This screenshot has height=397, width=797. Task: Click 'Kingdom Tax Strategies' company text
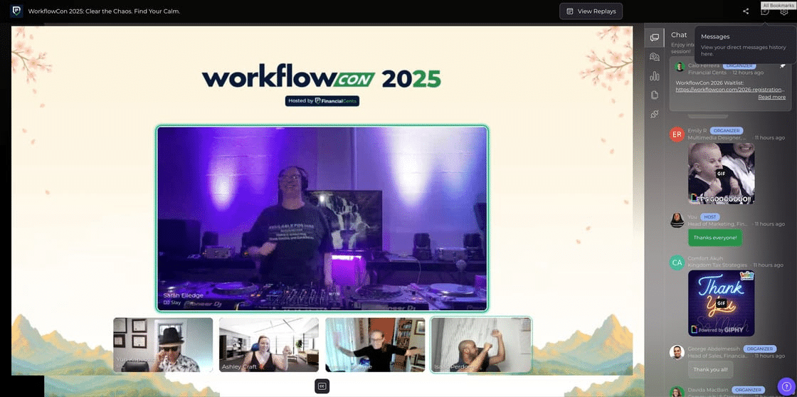[718, 265]
